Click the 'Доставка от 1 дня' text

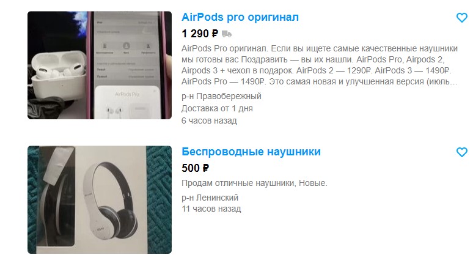click(x=217, y=108)
